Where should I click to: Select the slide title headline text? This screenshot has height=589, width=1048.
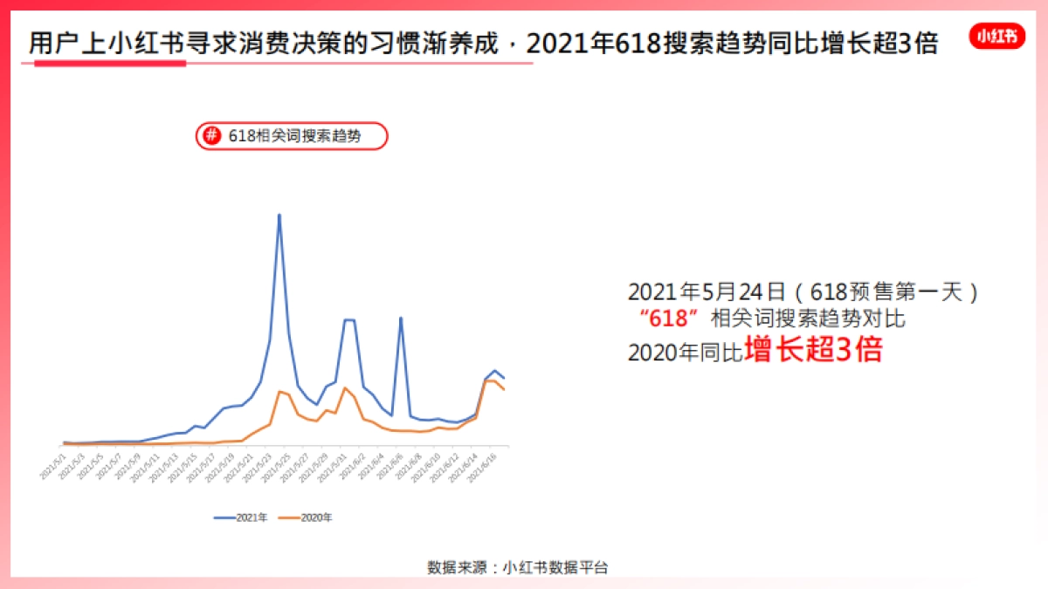coord(483,44)
